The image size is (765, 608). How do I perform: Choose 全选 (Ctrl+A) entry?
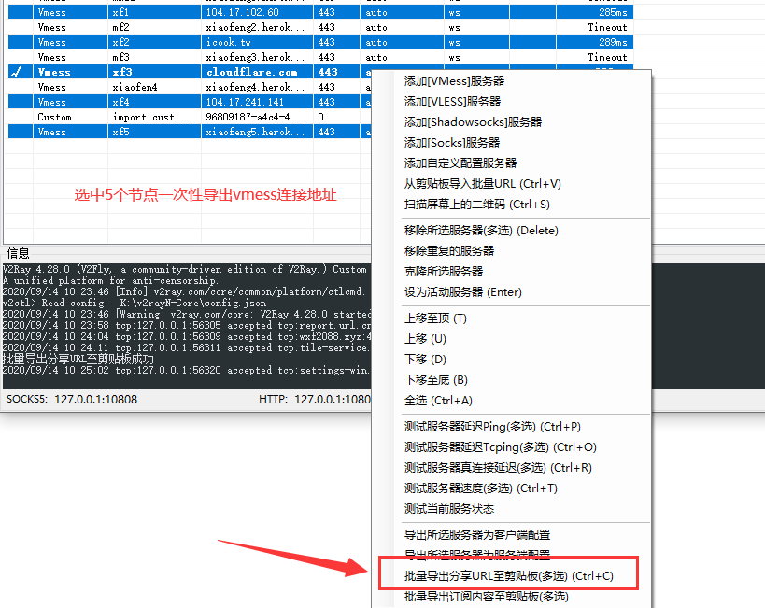click(x=438, y=401)
